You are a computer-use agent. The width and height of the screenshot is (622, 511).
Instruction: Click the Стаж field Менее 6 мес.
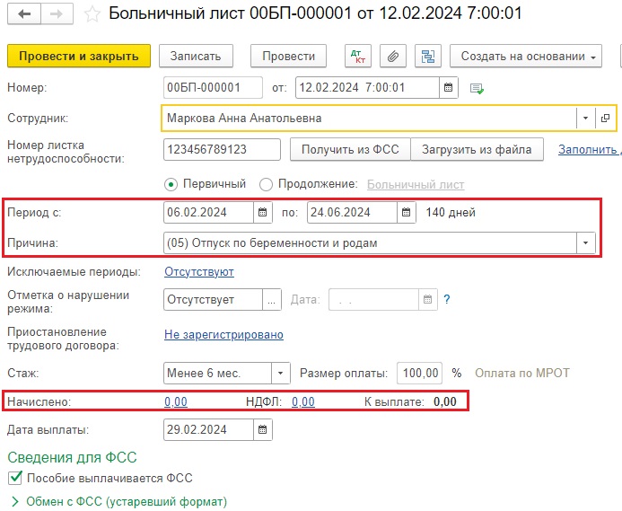217,374
